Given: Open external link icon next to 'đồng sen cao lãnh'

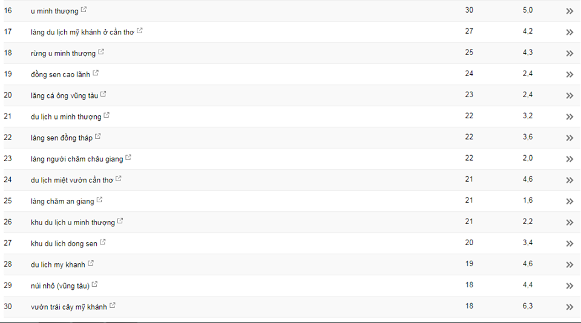Looking at the screenshot, I should point(95,73).
